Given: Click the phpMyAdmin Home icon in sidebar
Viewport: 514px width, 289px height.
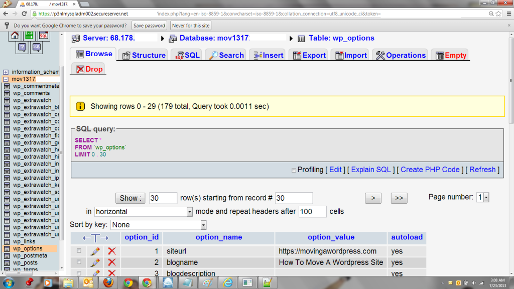Looking at the screenshot, I should point(15,36).
